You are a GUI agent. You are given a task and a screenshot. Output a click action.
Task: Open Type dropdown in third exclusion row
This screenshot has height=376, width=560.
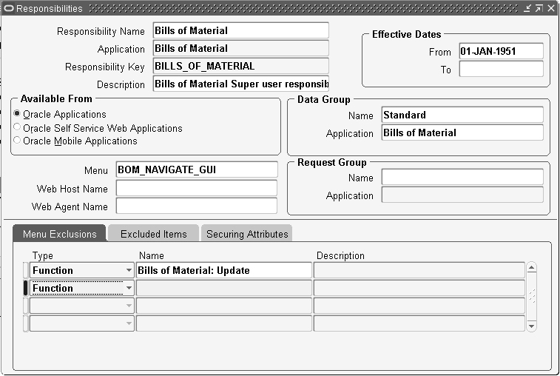pyautogui.click(x=129, y=306)
